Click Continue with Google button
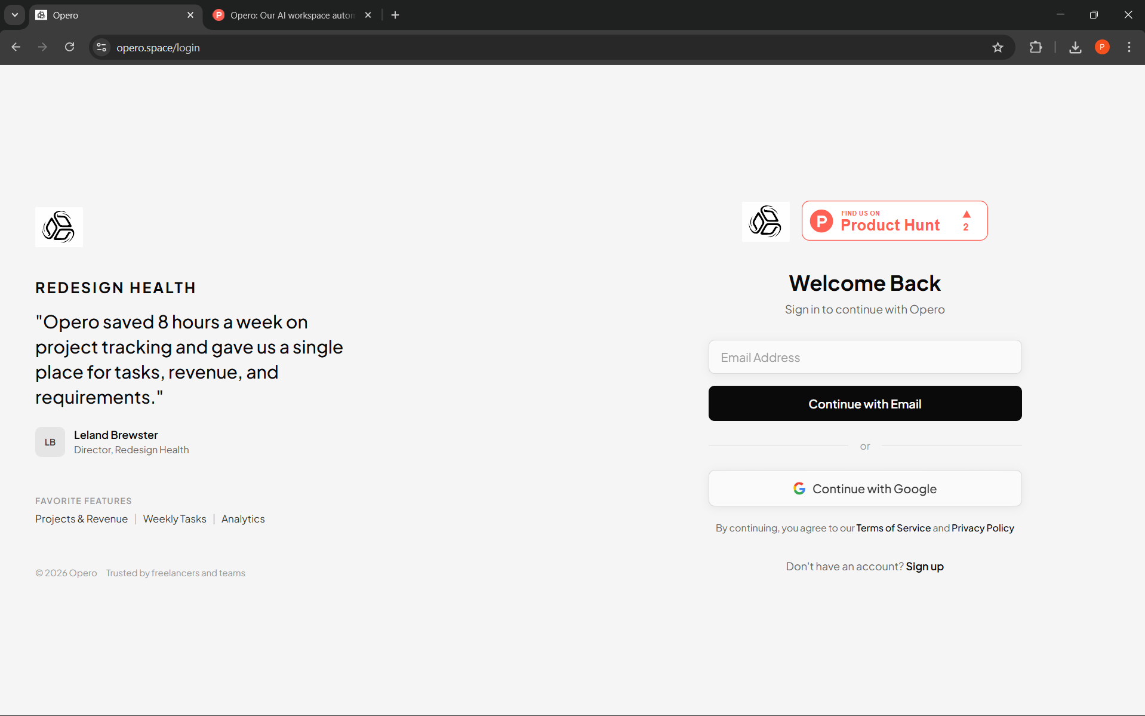The image size is (1145, 716). [864, 488]
